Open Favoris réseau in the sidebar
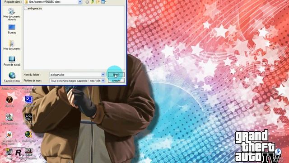The width and height of the screenshot is (289, 163). [x=12, y=77]
